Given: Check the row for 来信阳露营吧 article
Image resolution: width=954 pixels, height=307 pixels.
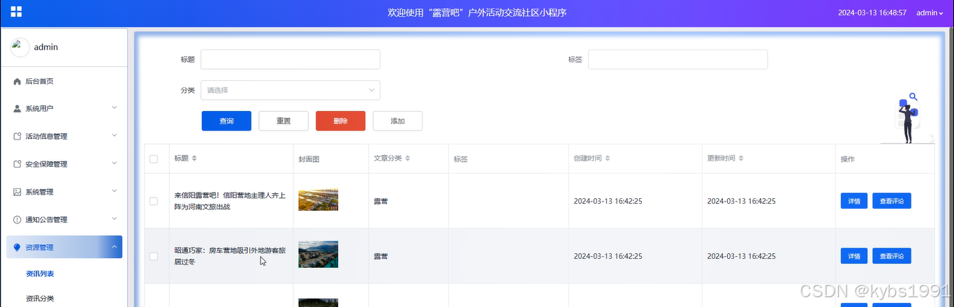Looking at the screenshot, I should (154, 201).
